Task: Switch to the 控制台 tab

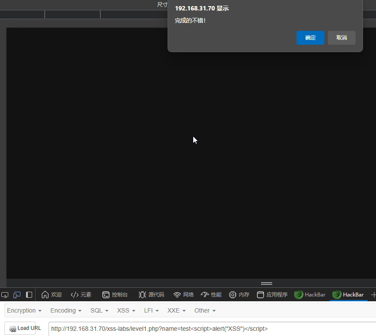Action: click(115, 295)
